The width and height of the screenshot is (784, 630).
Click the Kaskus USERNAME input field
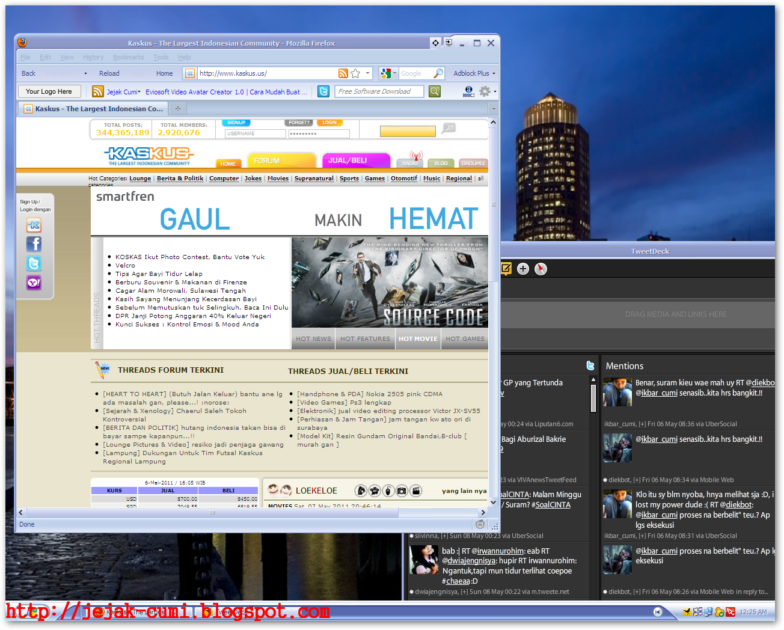[x=256, y=133]
